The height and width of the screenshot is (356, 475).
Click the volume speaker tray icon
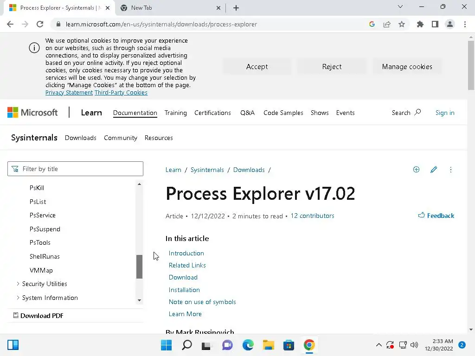(414, 345)
